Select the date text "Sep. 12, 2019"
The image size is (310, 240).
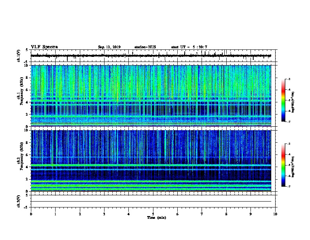pos(109,47)
